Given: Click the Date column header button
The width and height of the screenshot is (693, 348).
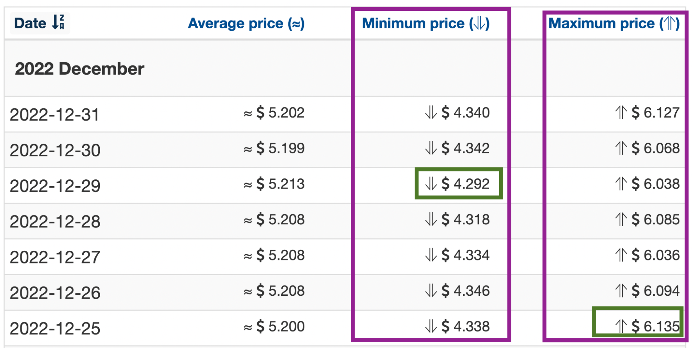Looking at the screenshot, I should tap(40, 23).
